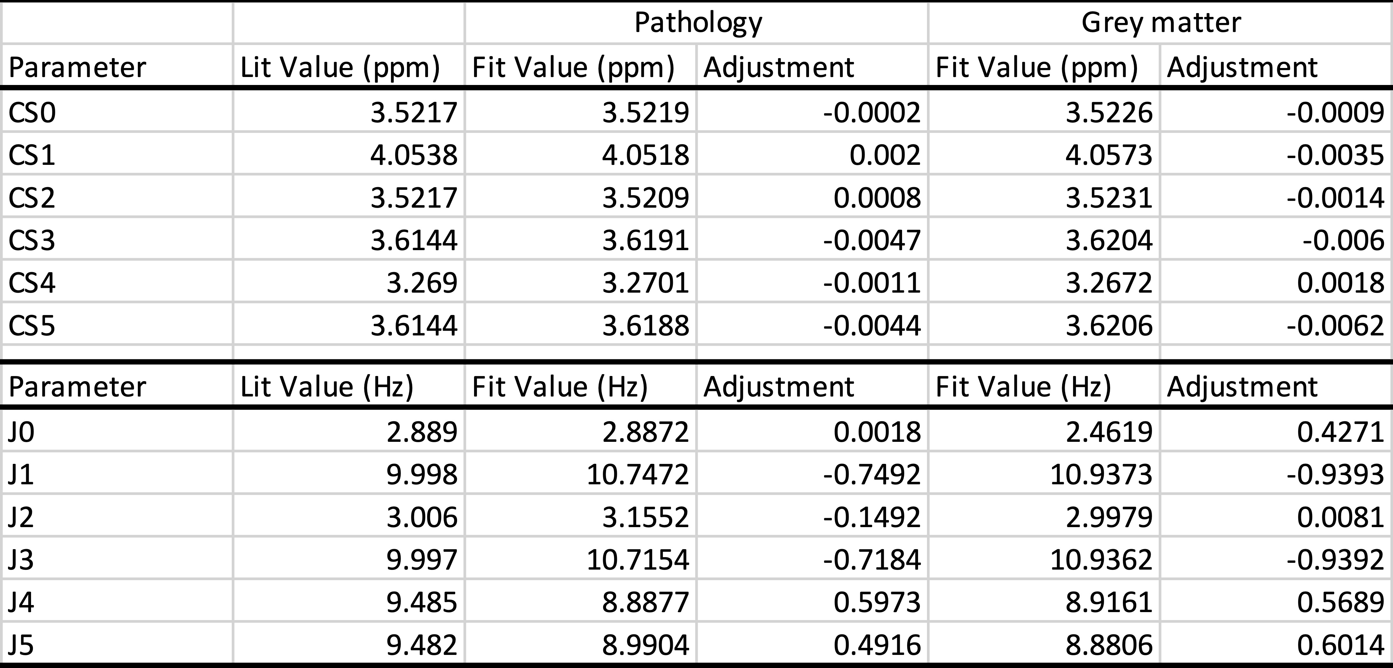This screenshot has width=1393, height=668.
Task: Click the J0 parameter cell
Action: [x=22, y=432]
